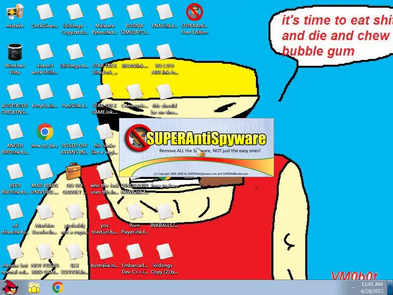Click the Angry Birds start button
This screenshot has width=393, height=295.
10,287
